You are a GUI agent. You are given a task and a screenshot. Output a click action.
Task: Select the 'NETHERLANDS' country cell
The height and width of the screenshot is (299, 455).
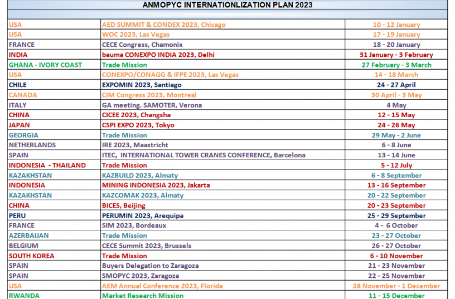(54, 145)
